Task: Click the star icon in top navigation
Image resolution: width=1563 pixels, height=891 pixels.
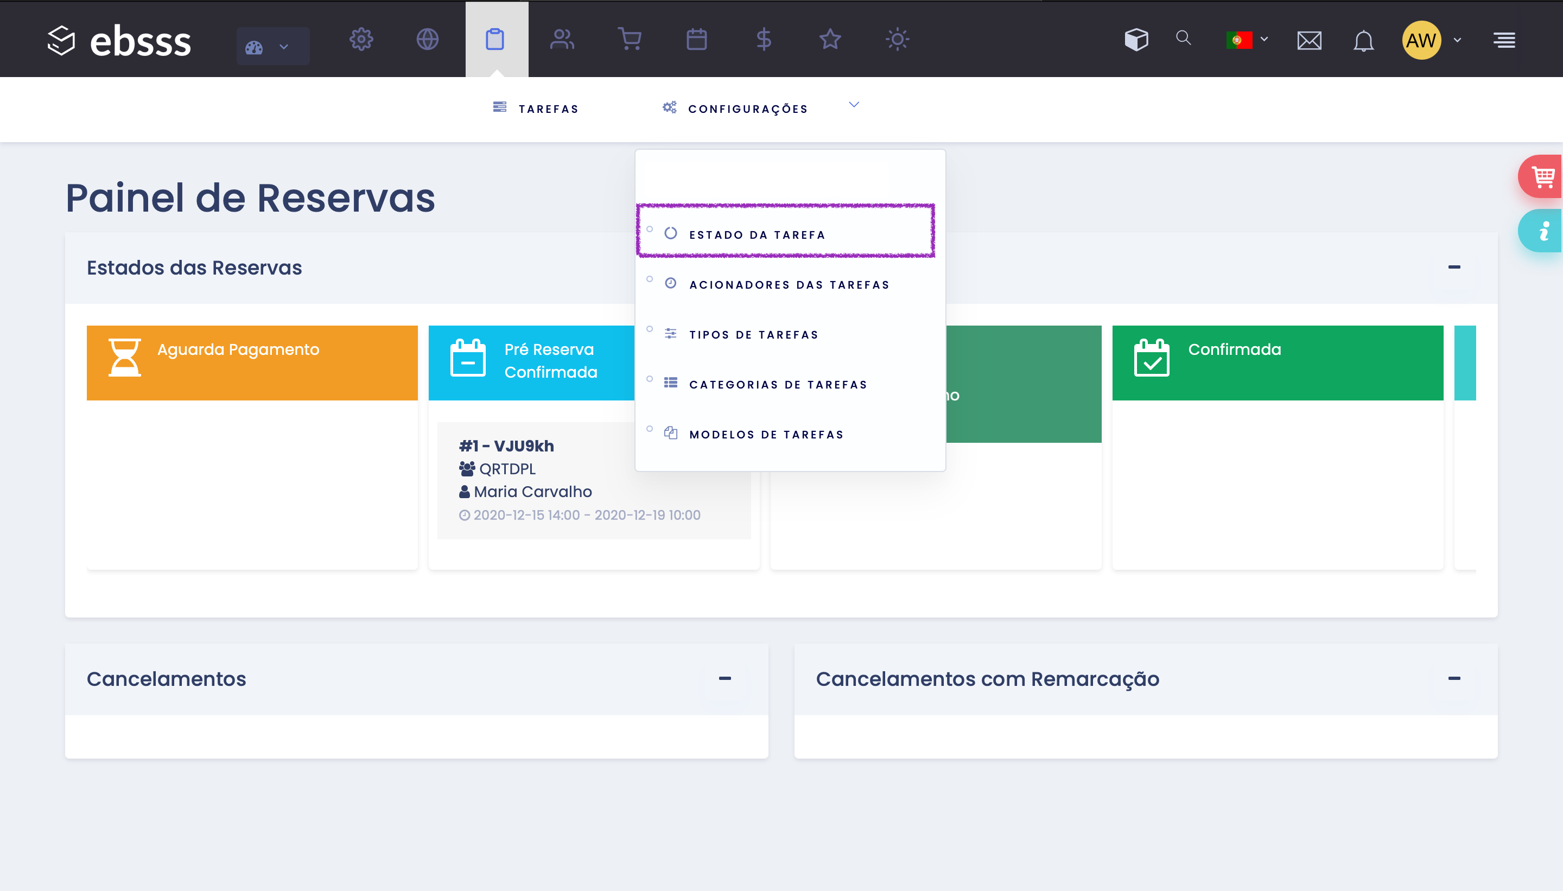Action: [x=830, y=40]
